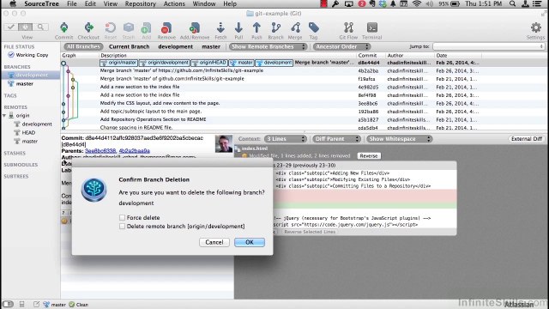This screenshot has width=549, height=309.
Task: Open parent commit link 3ee8bc6338
Action: (100, 151)
